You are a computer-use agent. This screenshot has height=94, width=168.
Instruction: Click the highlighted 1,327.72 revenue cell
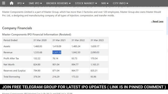[x=57, y=52]
